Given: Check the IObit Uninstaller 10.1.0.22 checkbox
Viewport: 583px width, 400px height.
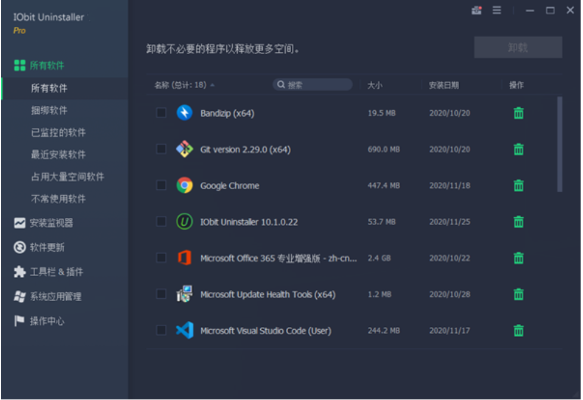Looking at the screenshot, I should [x=161, y=221].
